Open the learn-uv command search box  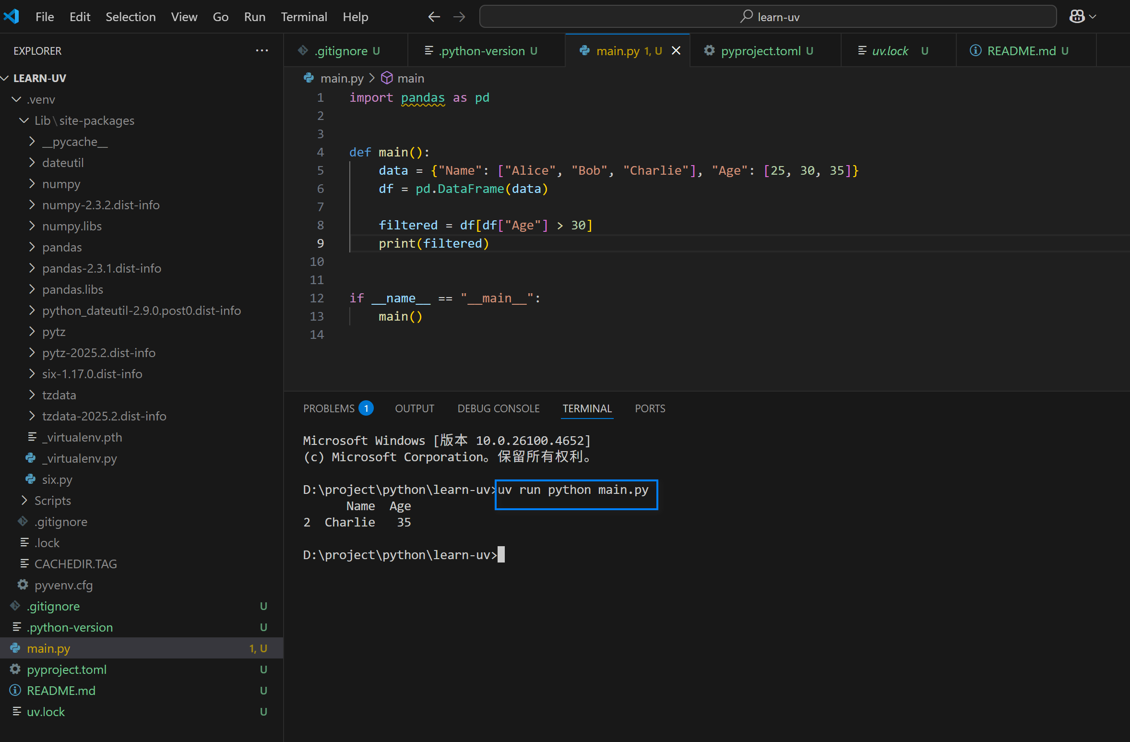768,17
